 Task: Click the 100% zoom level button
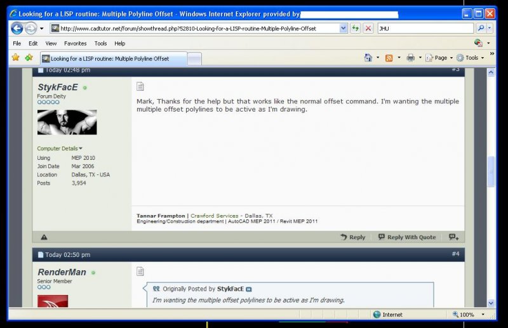[464, 315]
